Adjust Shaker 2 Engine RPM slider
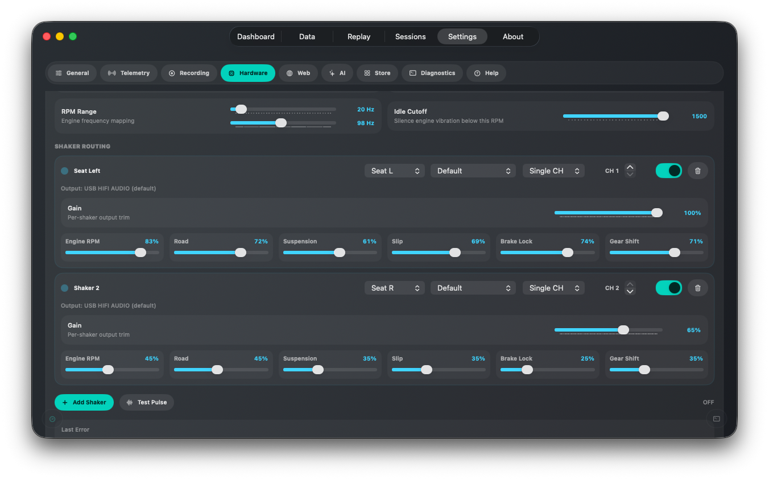The image size is (769, 480). (x=112, y=370)
